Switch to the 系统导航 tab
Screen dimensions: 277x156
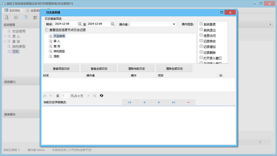click(x=12, y=10)
